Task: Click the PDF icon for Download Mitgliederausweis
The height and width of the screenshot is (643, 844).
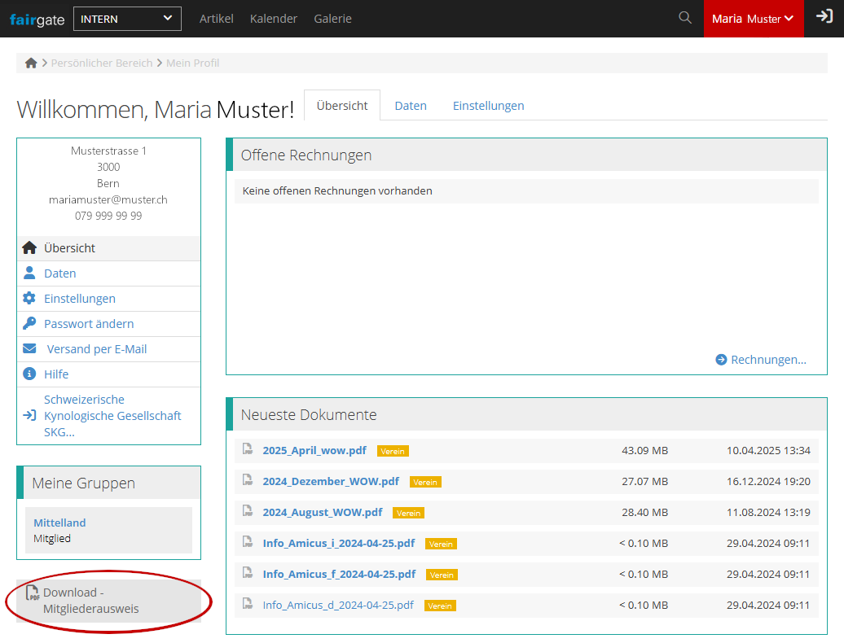Action: [x=33, y=593]
